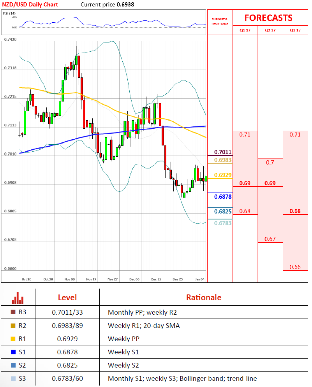Click the NZD/USD Daily Chart title

[x=30, y=4]
